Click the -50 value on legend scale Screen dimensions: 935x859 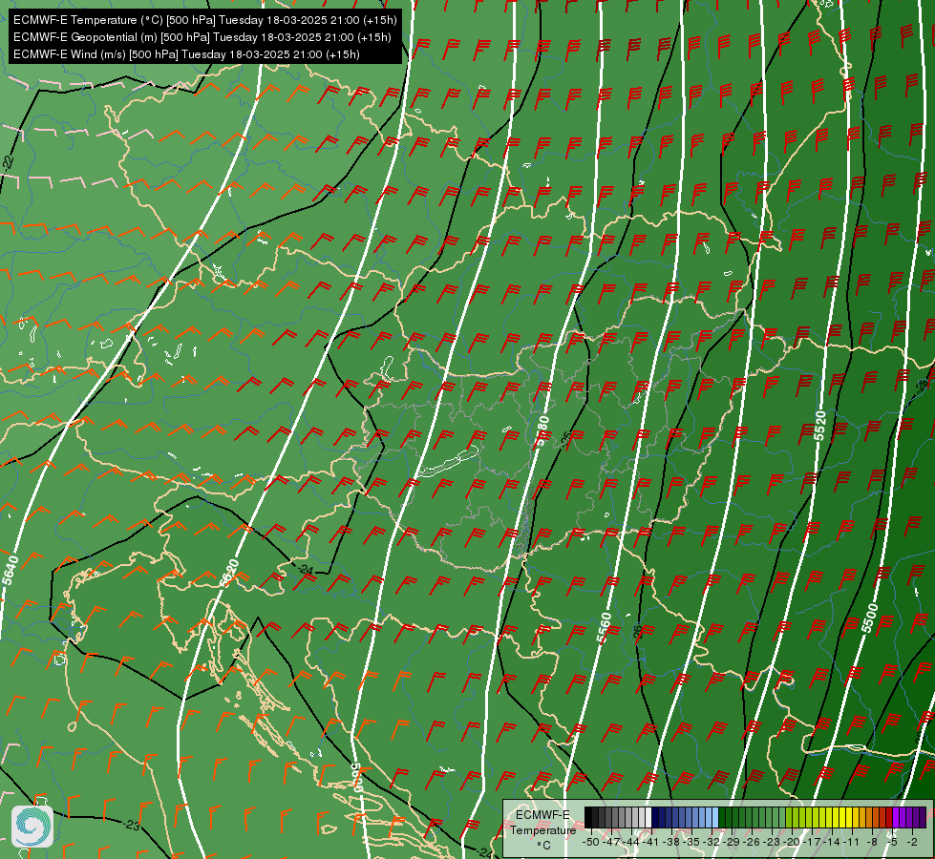591,842
